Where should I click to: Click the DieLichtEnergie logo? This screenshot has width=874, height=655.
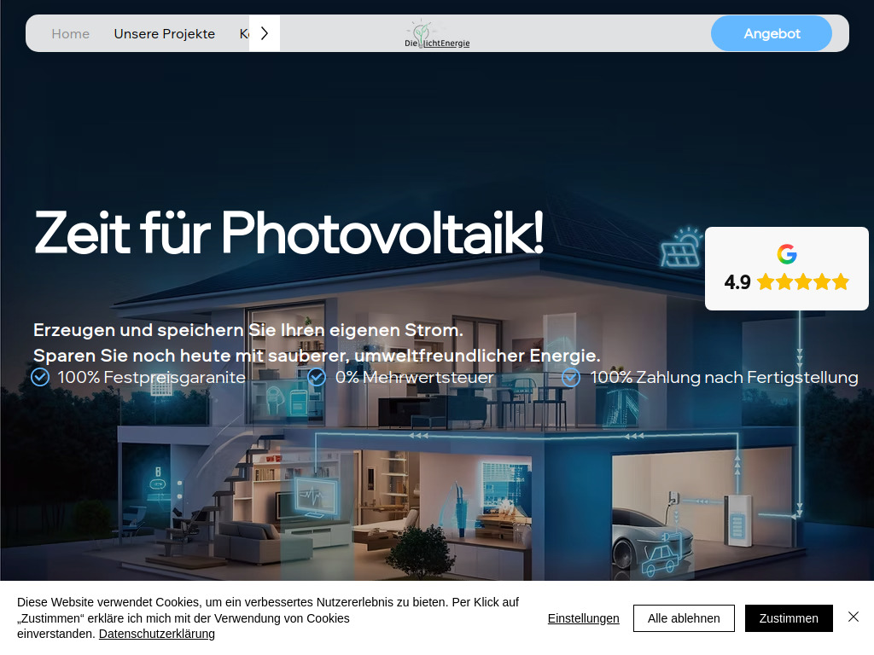(x=436, y=33)
